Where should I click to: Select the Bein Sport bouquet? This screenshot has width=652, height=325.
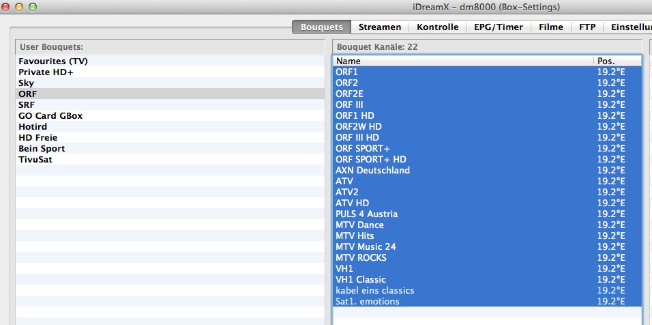pyautogui.click(x=171, y=149)
